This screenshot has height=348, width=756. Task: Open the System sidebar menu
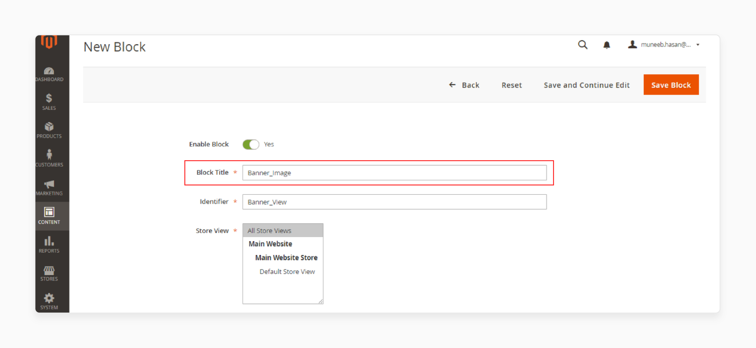pyautogui.click(x=49, y=302)
